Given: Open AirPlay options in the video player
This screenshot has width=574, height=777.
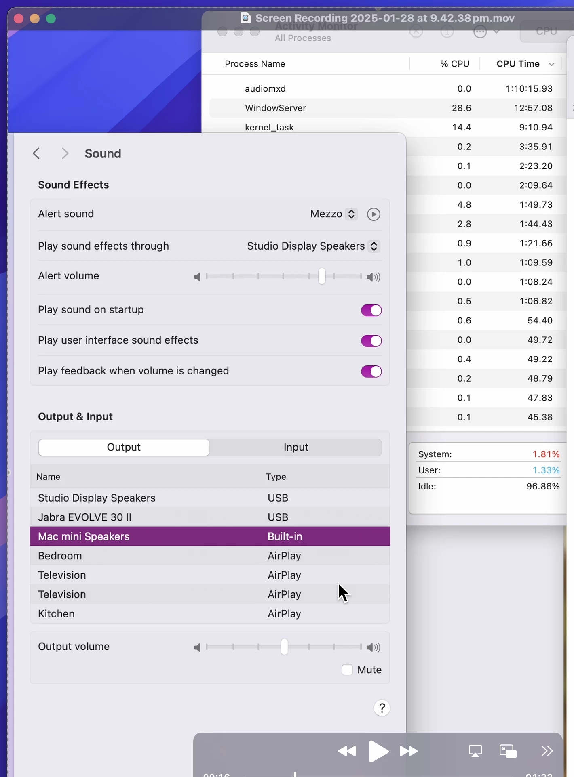Looking at the screenshot, I should [475, 751].
